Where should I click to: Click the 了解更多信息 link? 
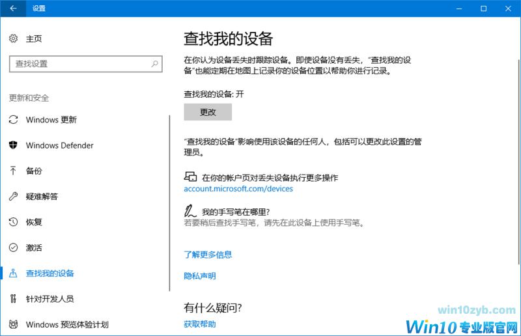click(208, 255)
